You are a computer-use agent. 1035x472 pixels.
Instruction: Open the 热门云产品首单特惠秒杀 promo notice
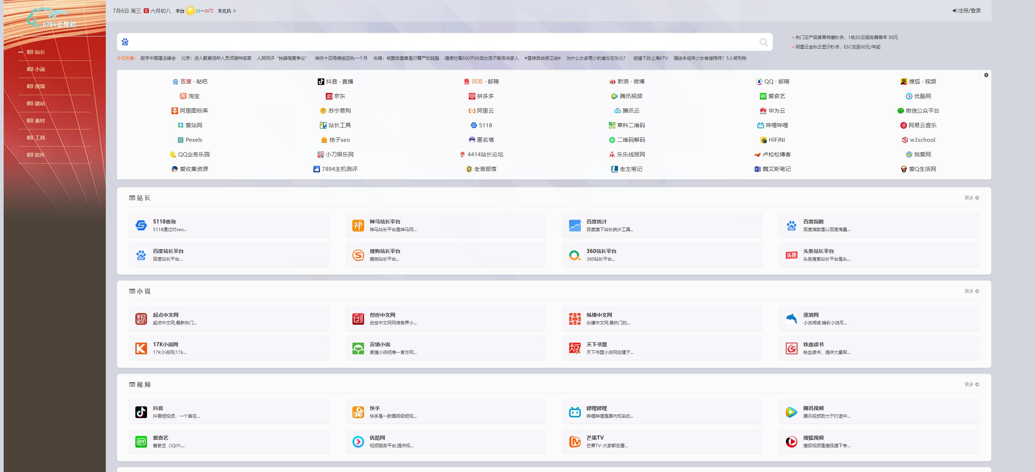click(846, 37)
